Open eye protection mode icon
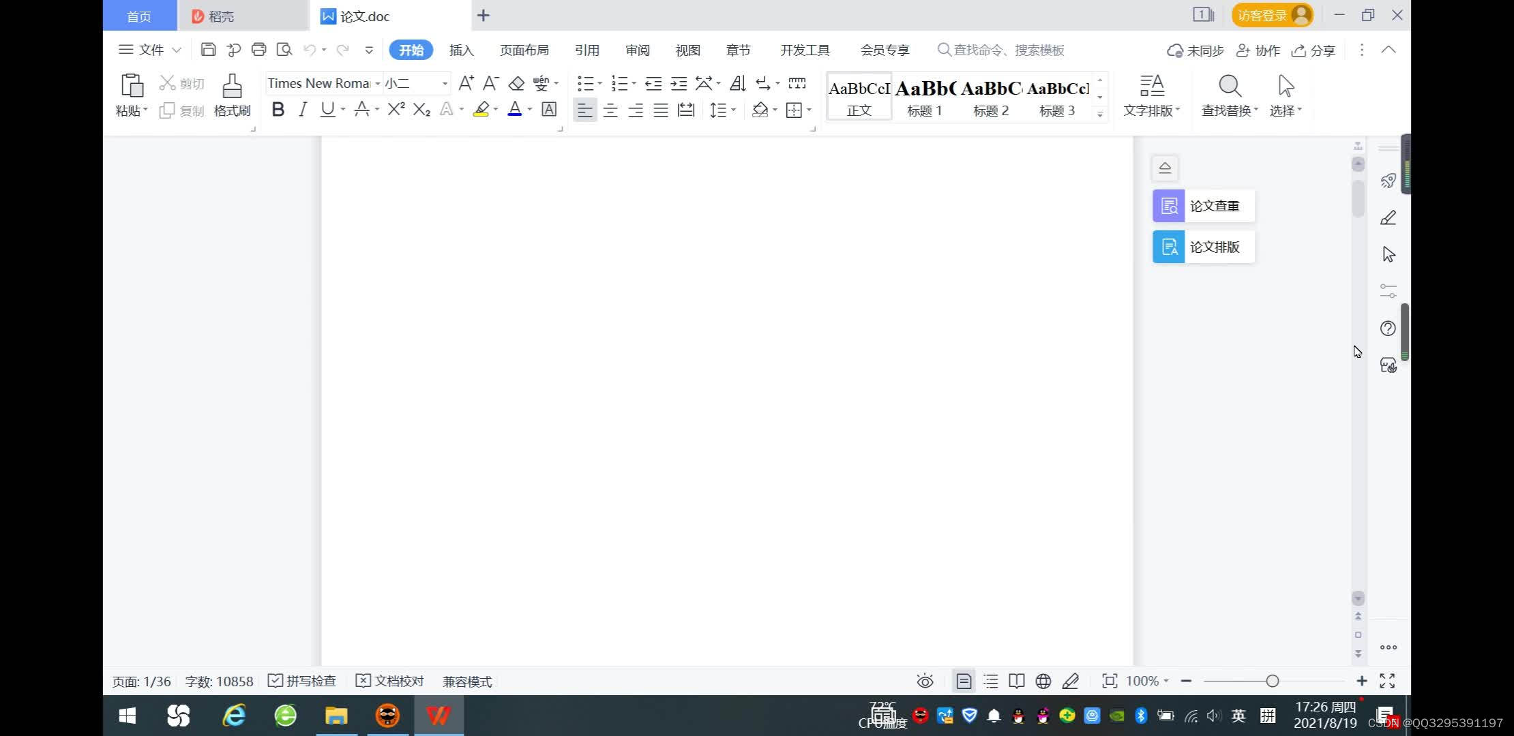This screenshot has width=1514, height=736. click(x=925, y=681)
